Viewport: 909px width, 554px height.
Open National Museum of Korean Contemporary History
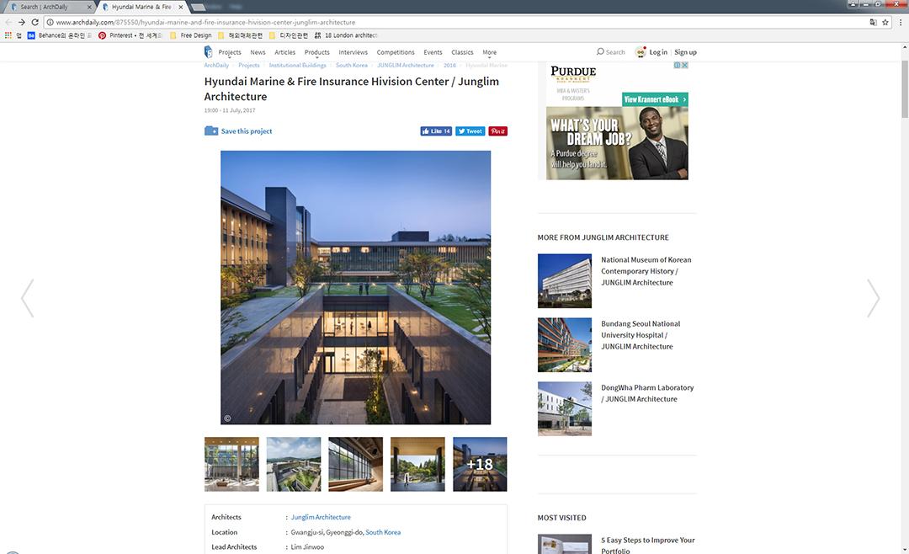tap(646, 271)
